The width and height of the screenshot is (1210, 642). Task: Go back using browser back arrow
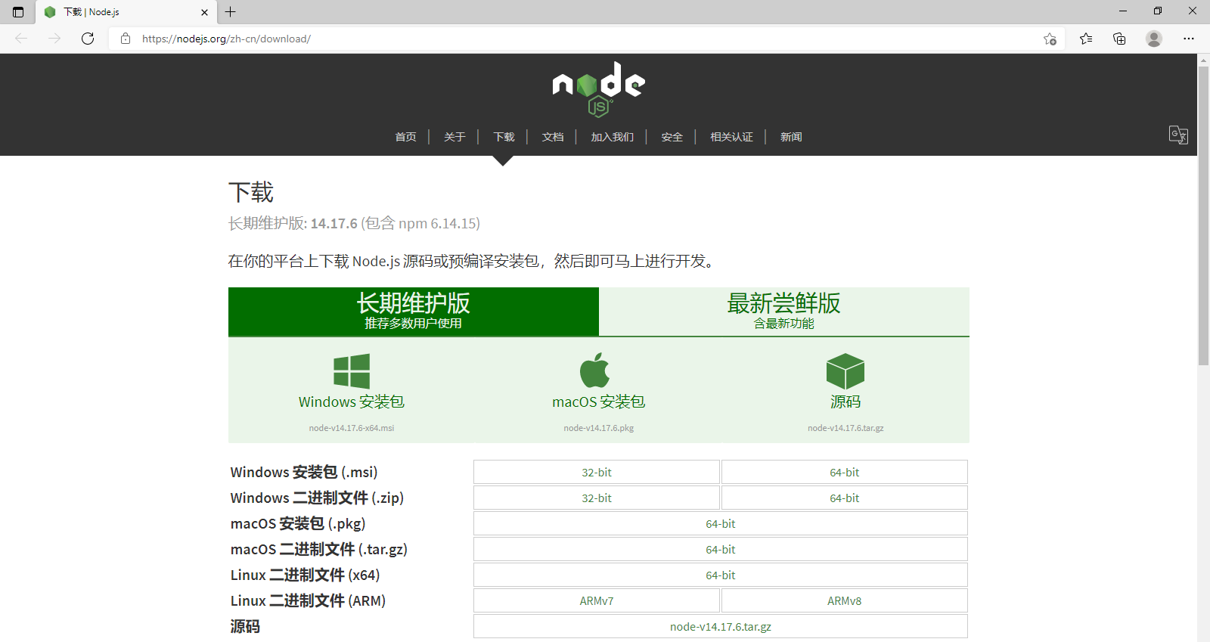[21, 39]
